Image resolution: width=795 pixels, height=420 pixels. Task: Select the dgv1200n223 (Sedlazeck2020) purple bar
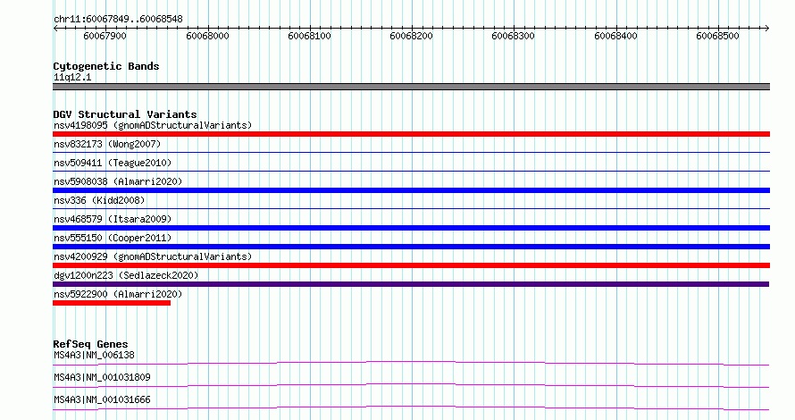[x=411, y=284]
